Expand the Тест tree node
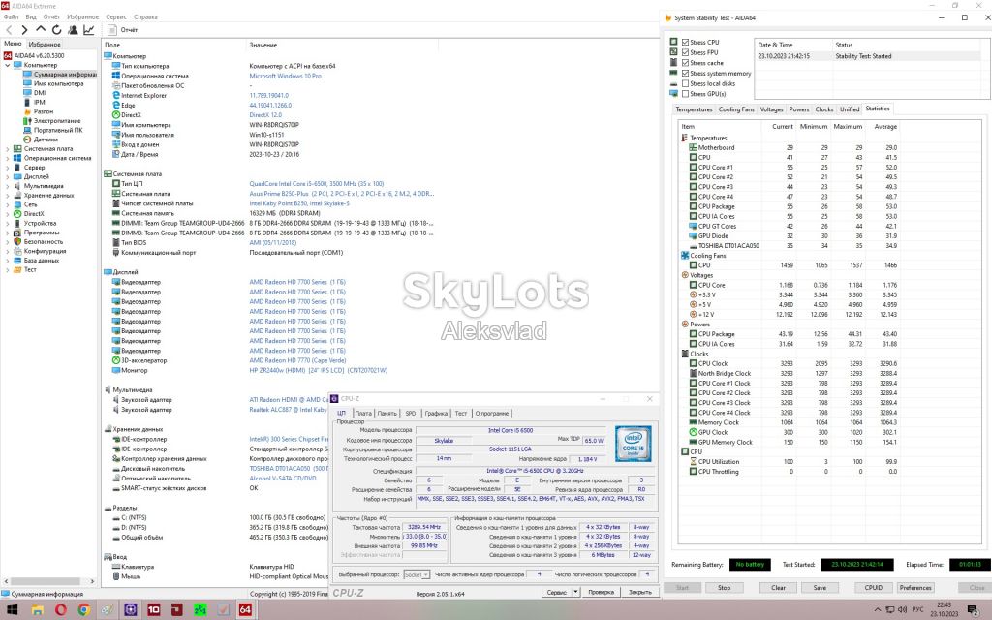Image resolution: width=992 pixels, height=620 pixels. coord(8,269)
